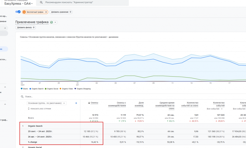
Task: Toggle the comparison switch off
Action: (x=18, y=12)
